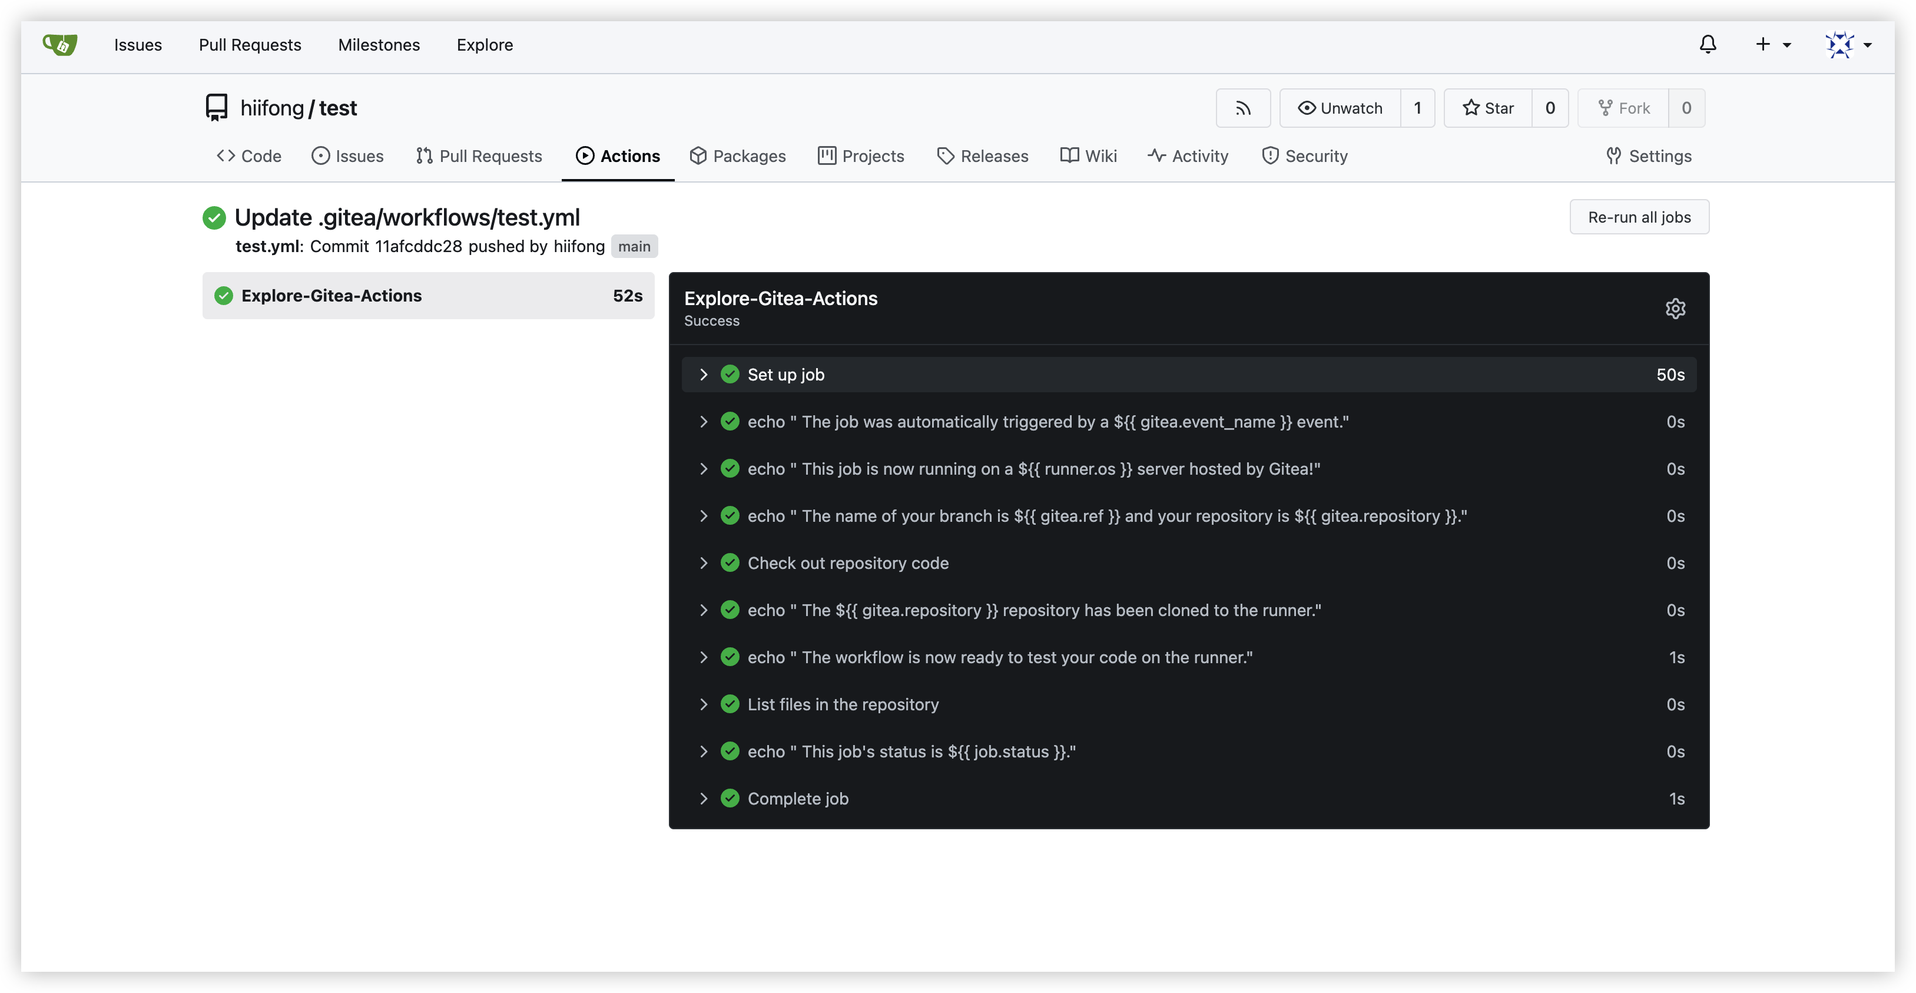Viewport: 1916px width, 993px height.
Task: Expand the Set up job step
Action: pos(785,375)
